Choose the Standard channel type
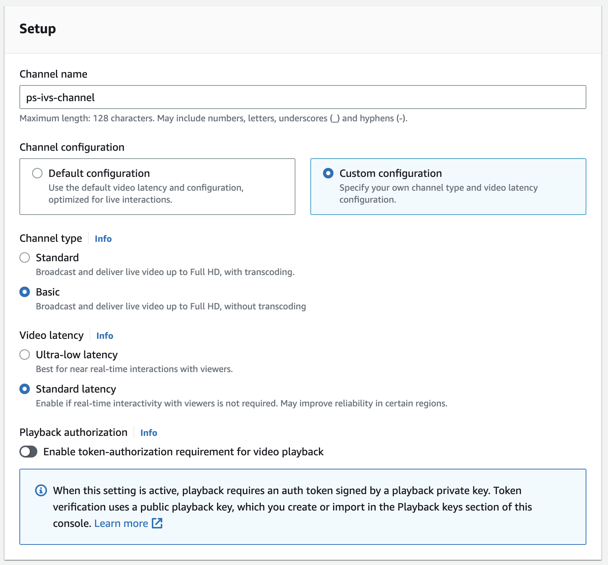Screen dimensions: 608x565 pyautogui.click(x=25, y=257)
